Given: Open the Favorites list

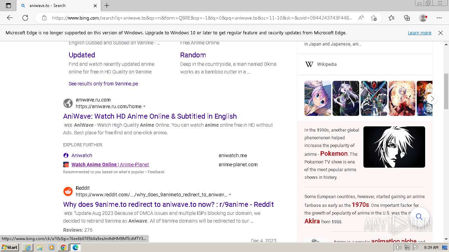Looking at the screenshot, I should pos(391,18).
